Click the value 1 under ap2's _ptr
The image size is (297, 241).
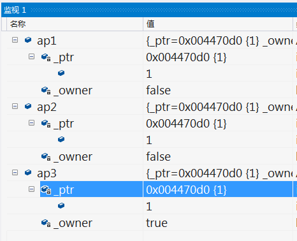pos(149,140)
